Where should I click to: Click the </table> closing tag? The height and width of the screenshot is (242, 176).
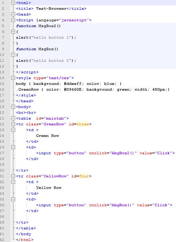tap(26, 228)
